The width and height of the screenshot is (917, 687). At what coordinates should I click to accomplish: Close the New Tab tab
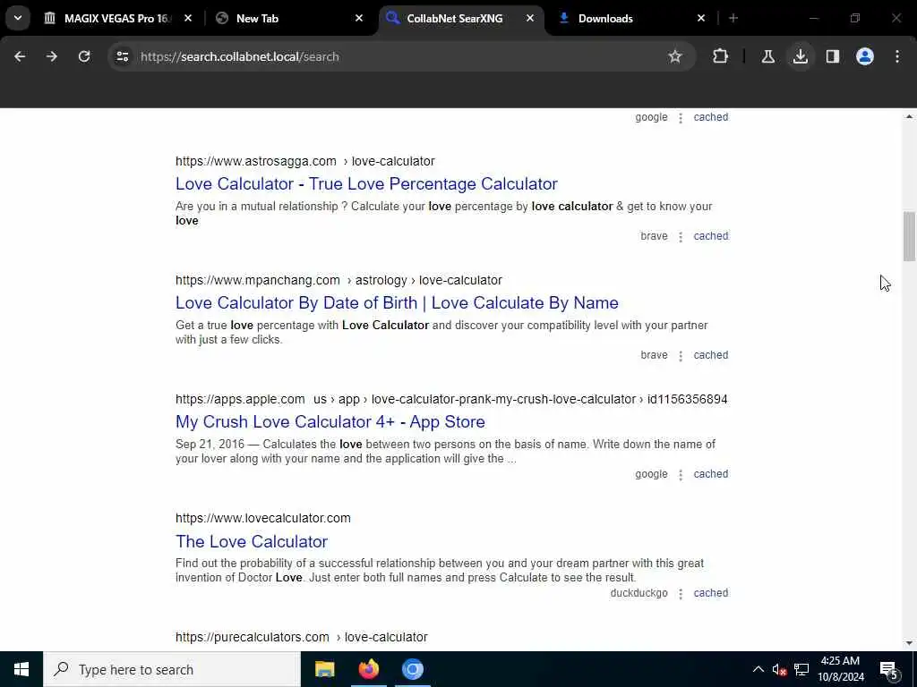359,19
